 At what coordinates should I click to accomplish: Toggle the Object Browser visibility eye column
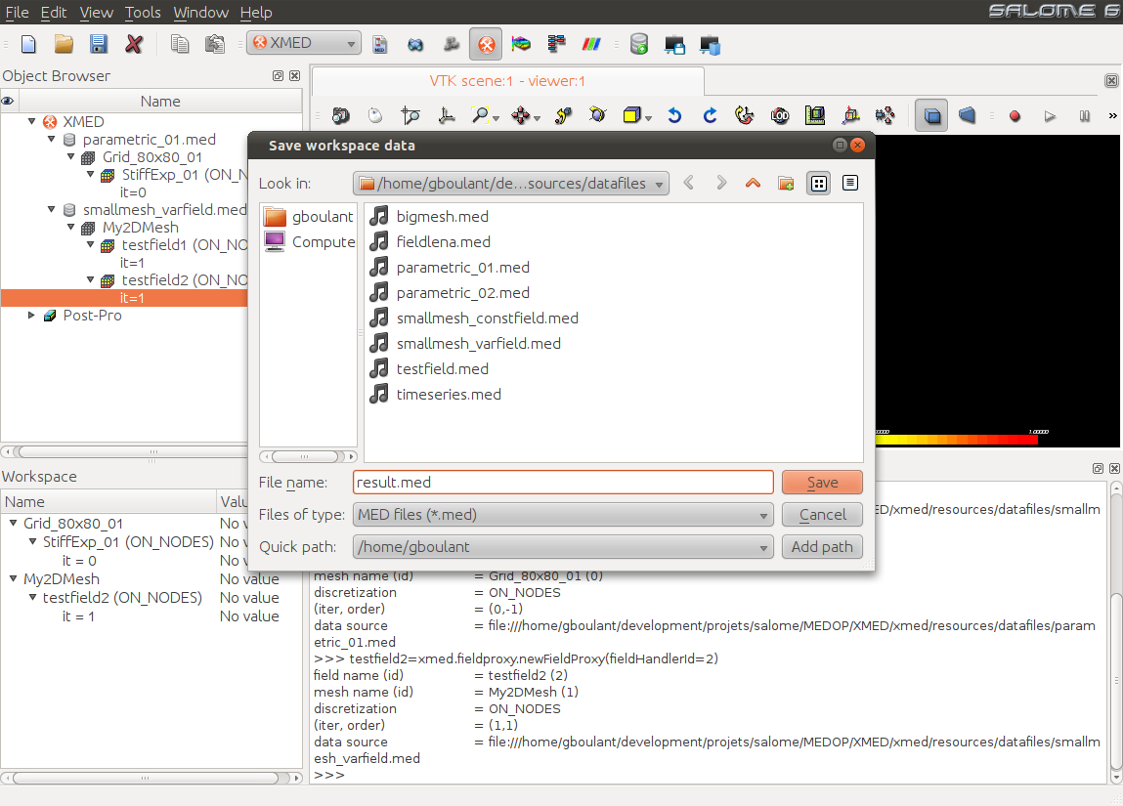(x=8, y=101)
